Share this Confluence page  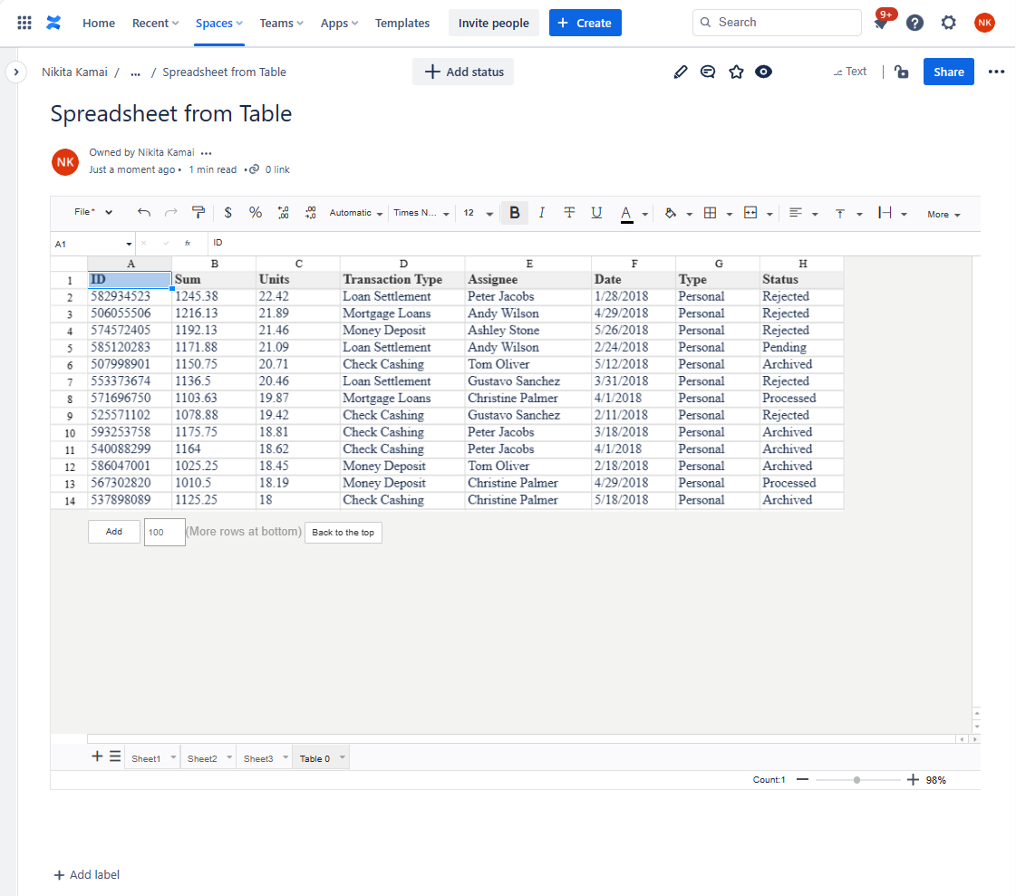click(948, 71)
